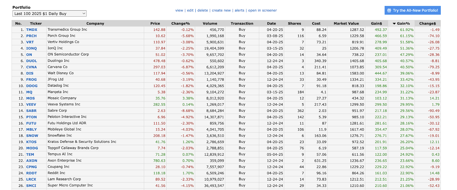Screen dimensions: 457x190
Task: Open CVNA ticker link
Action: click(x=31, y=67)
